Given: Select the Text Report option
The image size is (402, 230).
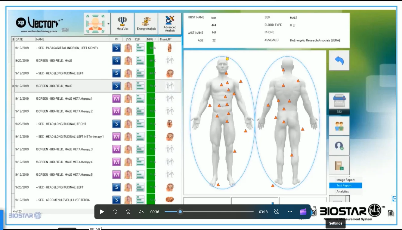Looking at the screenshot, I should pos(345,186).
